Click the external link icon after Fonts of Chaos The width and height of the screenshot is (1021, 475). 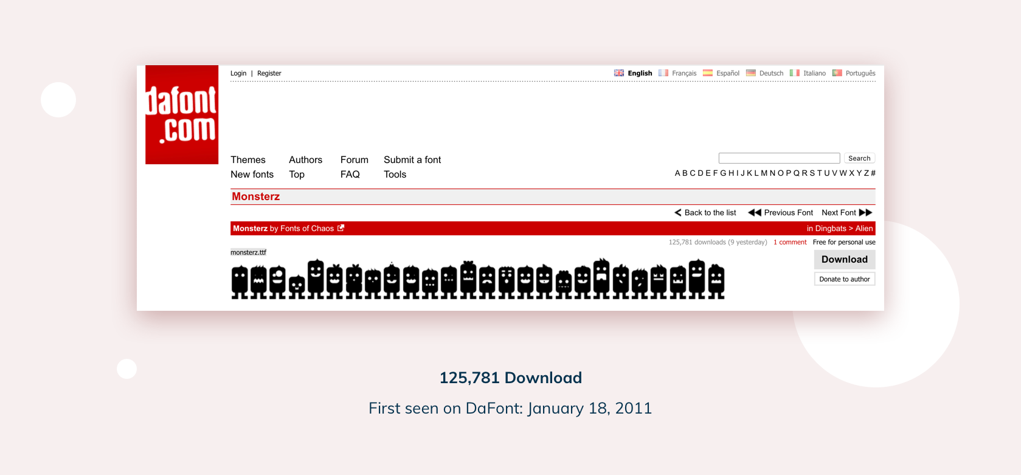pos(341,228)
